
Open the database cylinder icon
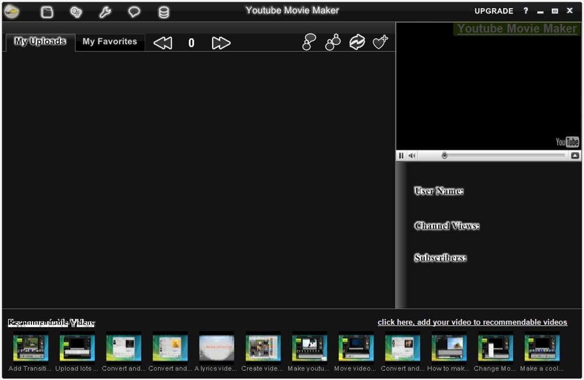(164, 12)
